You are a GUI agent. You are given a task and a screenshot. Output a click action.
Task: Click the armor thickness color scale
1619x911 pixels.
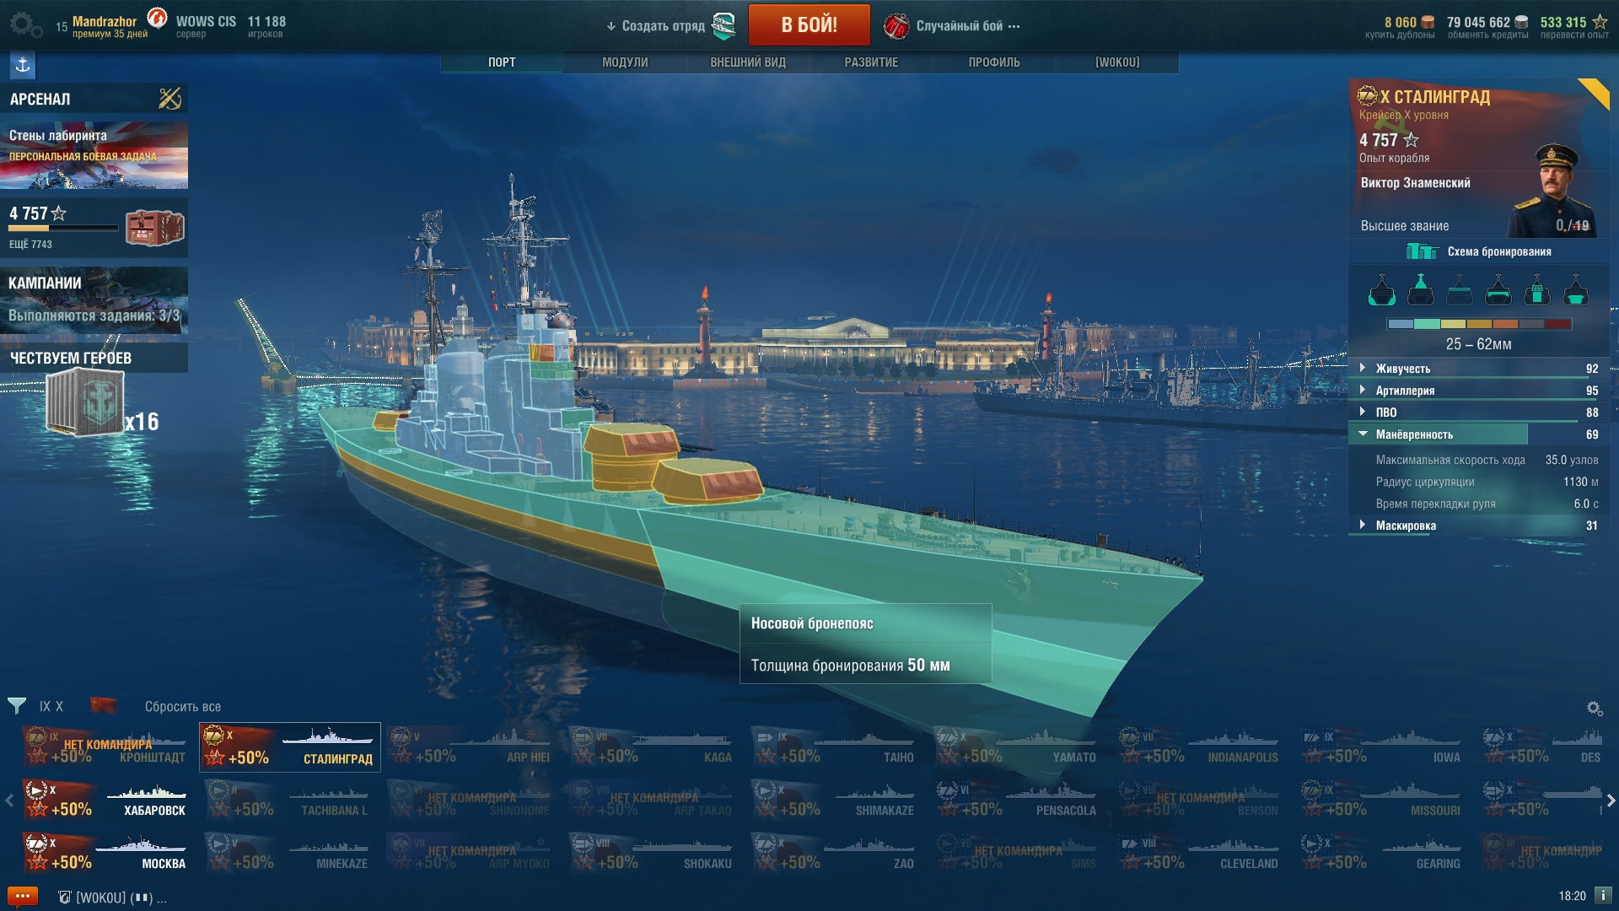pyautogui.click(x=1479, y=324)
